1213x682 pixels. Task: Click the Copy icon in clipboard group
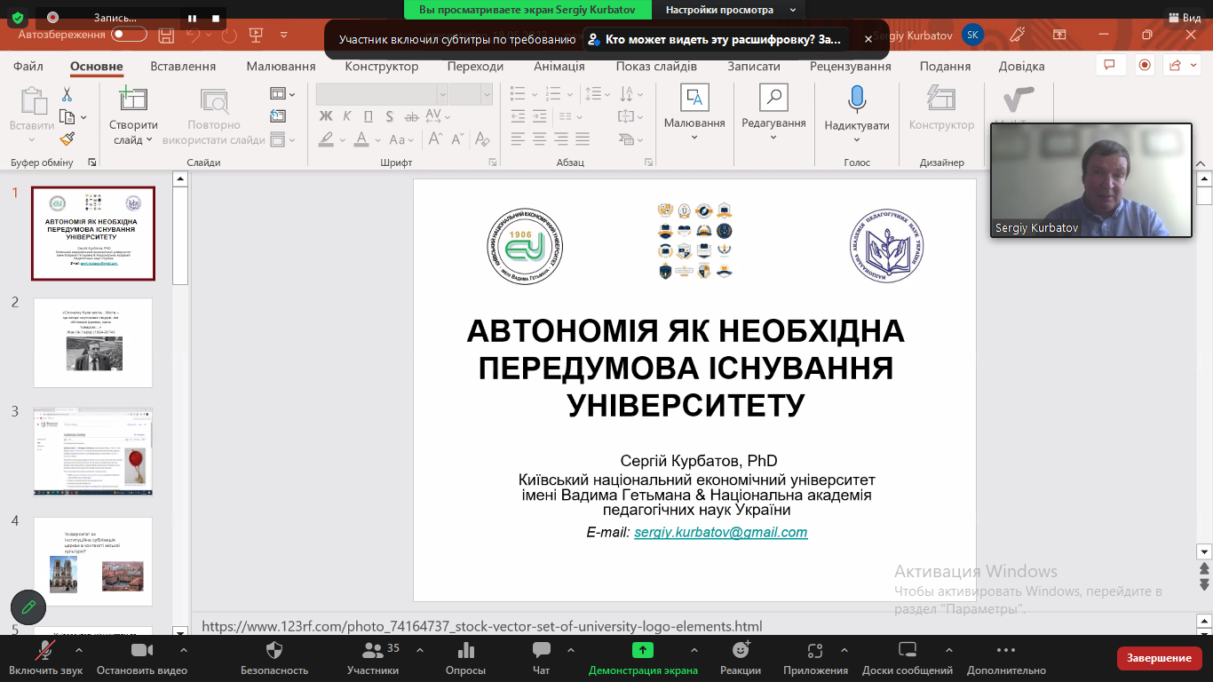pos(67,117)
